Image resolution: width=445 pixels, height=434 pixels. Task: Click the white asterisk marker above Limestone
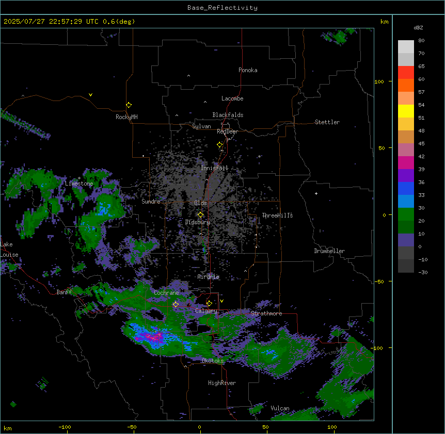[79, 178]
